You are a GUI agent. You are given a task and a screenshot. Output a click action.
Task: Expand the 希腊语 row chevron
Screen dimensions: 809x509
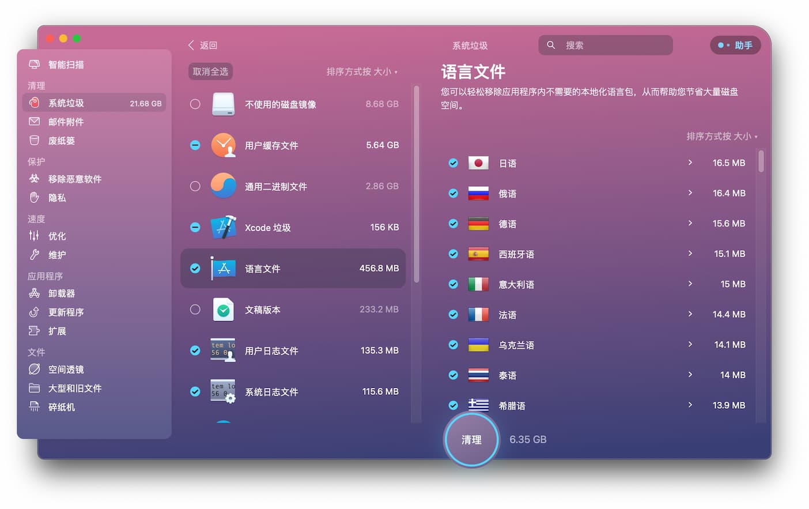690,405
